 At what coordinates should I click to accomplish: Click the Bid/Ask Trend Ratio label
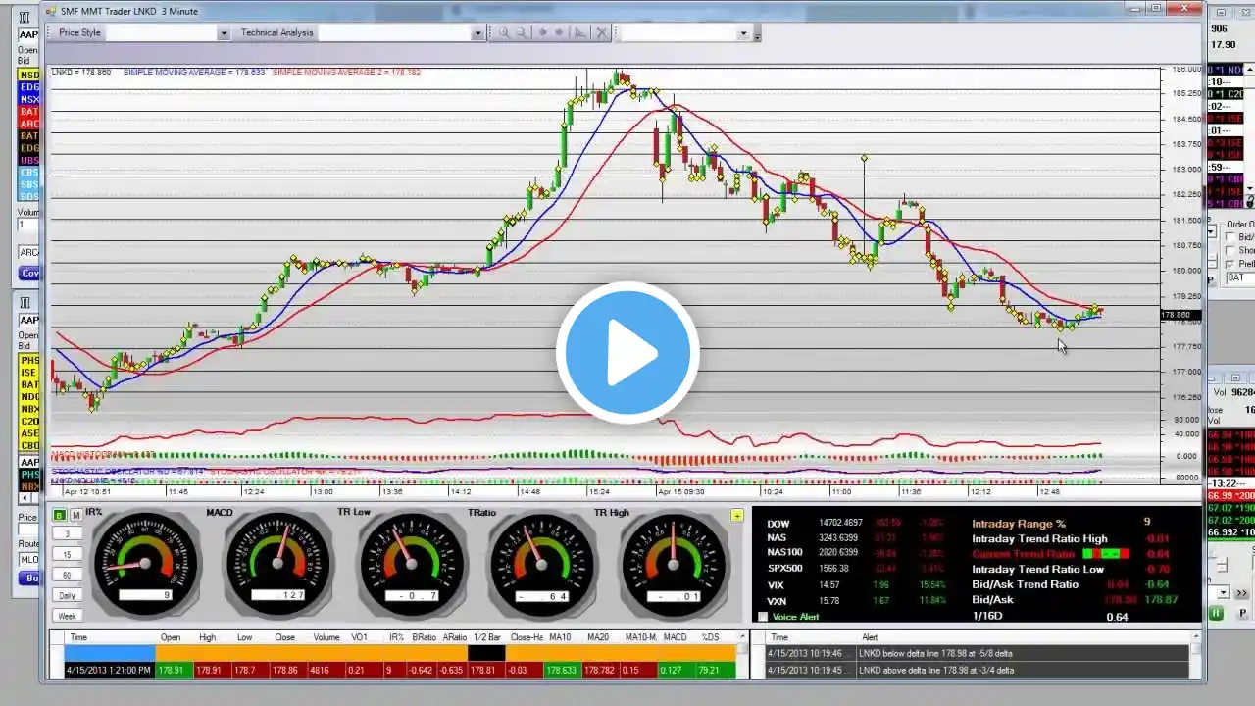tap(1025, 584)
